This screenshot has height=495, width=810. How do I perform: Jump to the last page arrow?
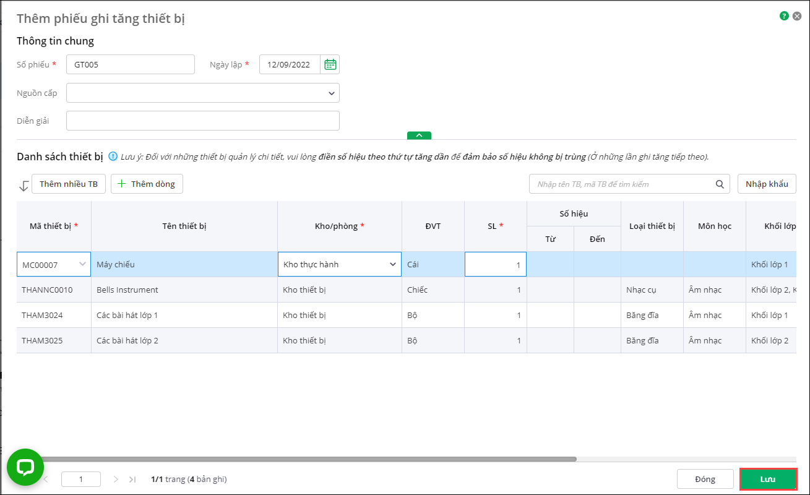click(132, 479)
